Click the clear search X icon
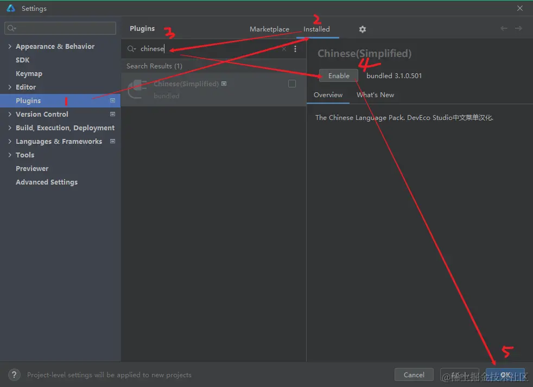This screenshot has width=533, height=387. pyautogui.click(x=284, y=49)
